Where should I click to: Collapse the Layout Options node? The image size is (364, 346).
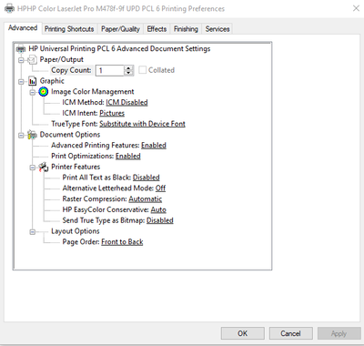click(32, 232)
